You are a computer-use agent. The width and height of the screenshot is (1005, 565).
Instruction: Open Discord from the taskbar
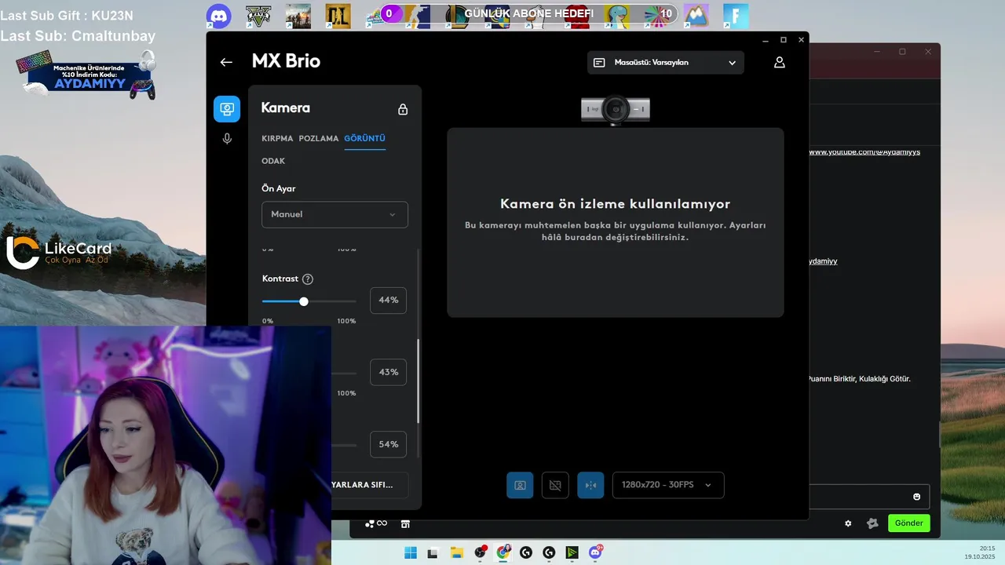point(596,552)
